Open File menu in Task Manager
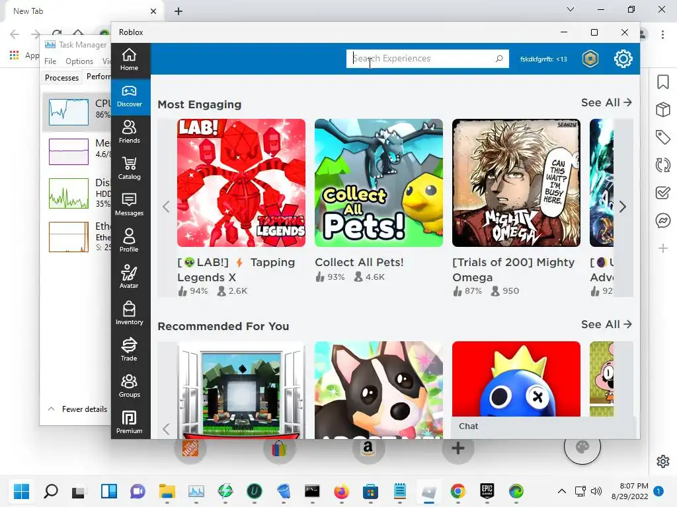Screen dimensions: 677x507 pyautogui.click(x=50, y=61)
